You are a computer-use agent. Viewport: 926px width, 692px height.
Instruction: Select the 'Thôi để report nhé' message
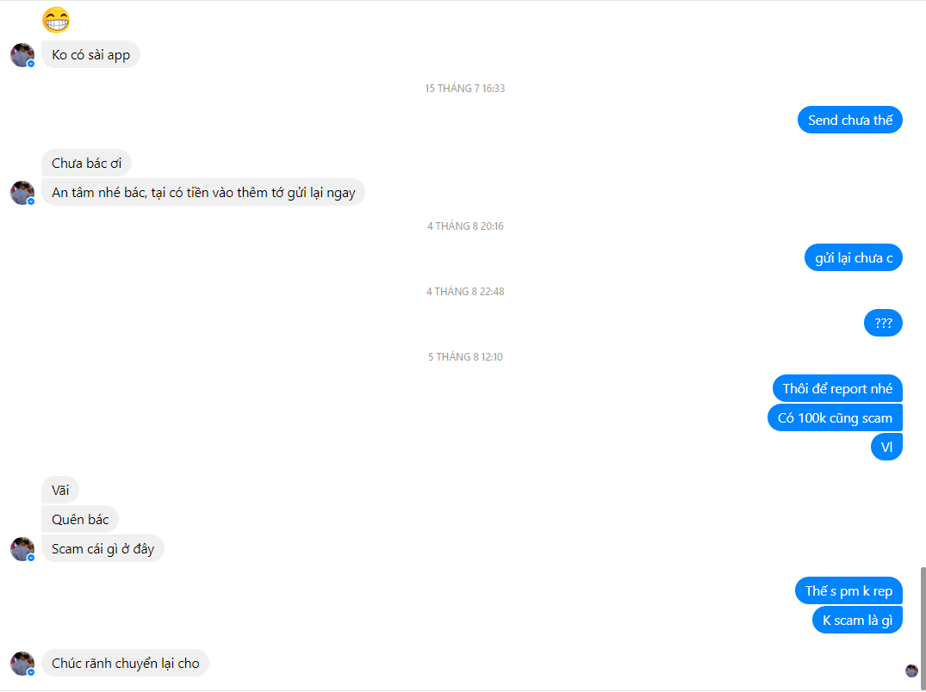coord(837,389)
